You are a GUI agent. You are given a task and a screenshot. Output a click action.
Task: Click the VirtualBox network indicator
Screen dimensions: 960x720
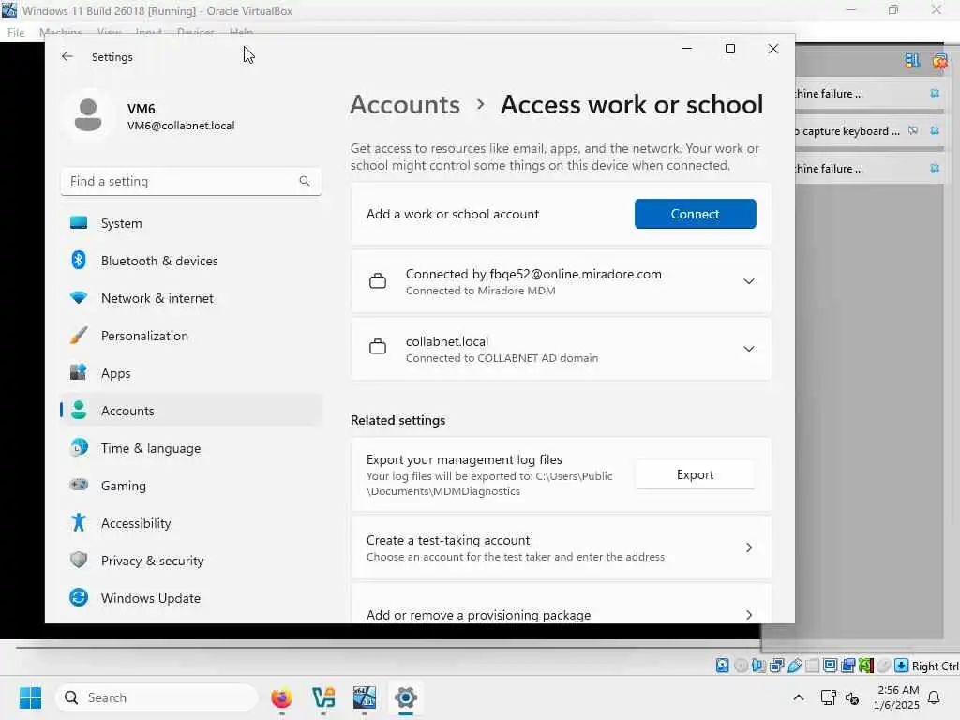[x=776, y=666]
